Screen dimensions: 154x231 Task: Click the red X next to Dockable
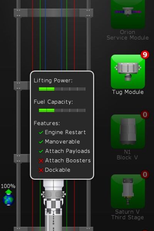41,170
